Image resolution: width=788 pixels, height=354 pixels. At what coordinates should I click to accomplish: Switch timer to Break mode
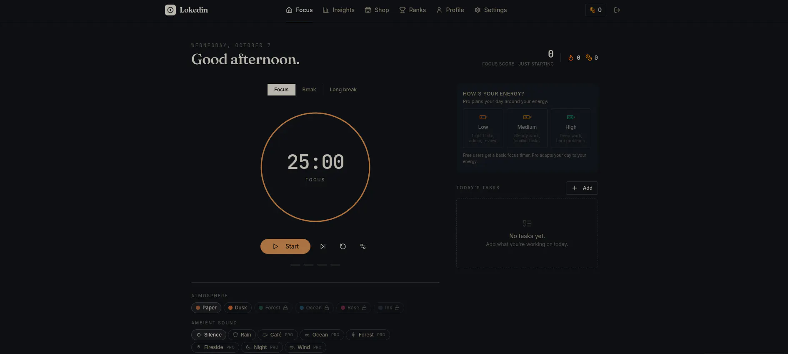tap(309, 90)
